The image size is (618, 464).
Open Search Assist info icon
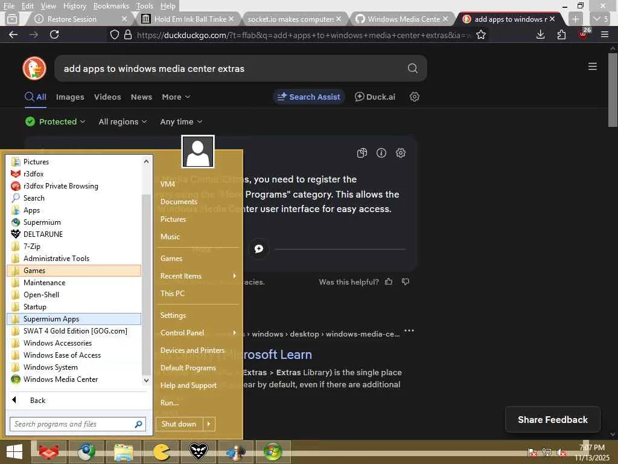(x=381, y=153)
